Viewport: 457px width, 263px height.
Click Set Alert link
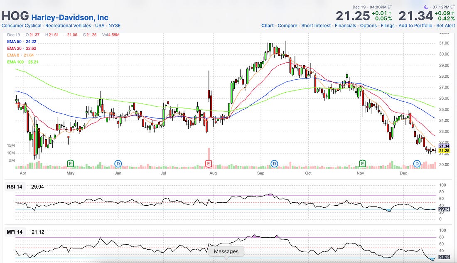[x=446, y=26]
